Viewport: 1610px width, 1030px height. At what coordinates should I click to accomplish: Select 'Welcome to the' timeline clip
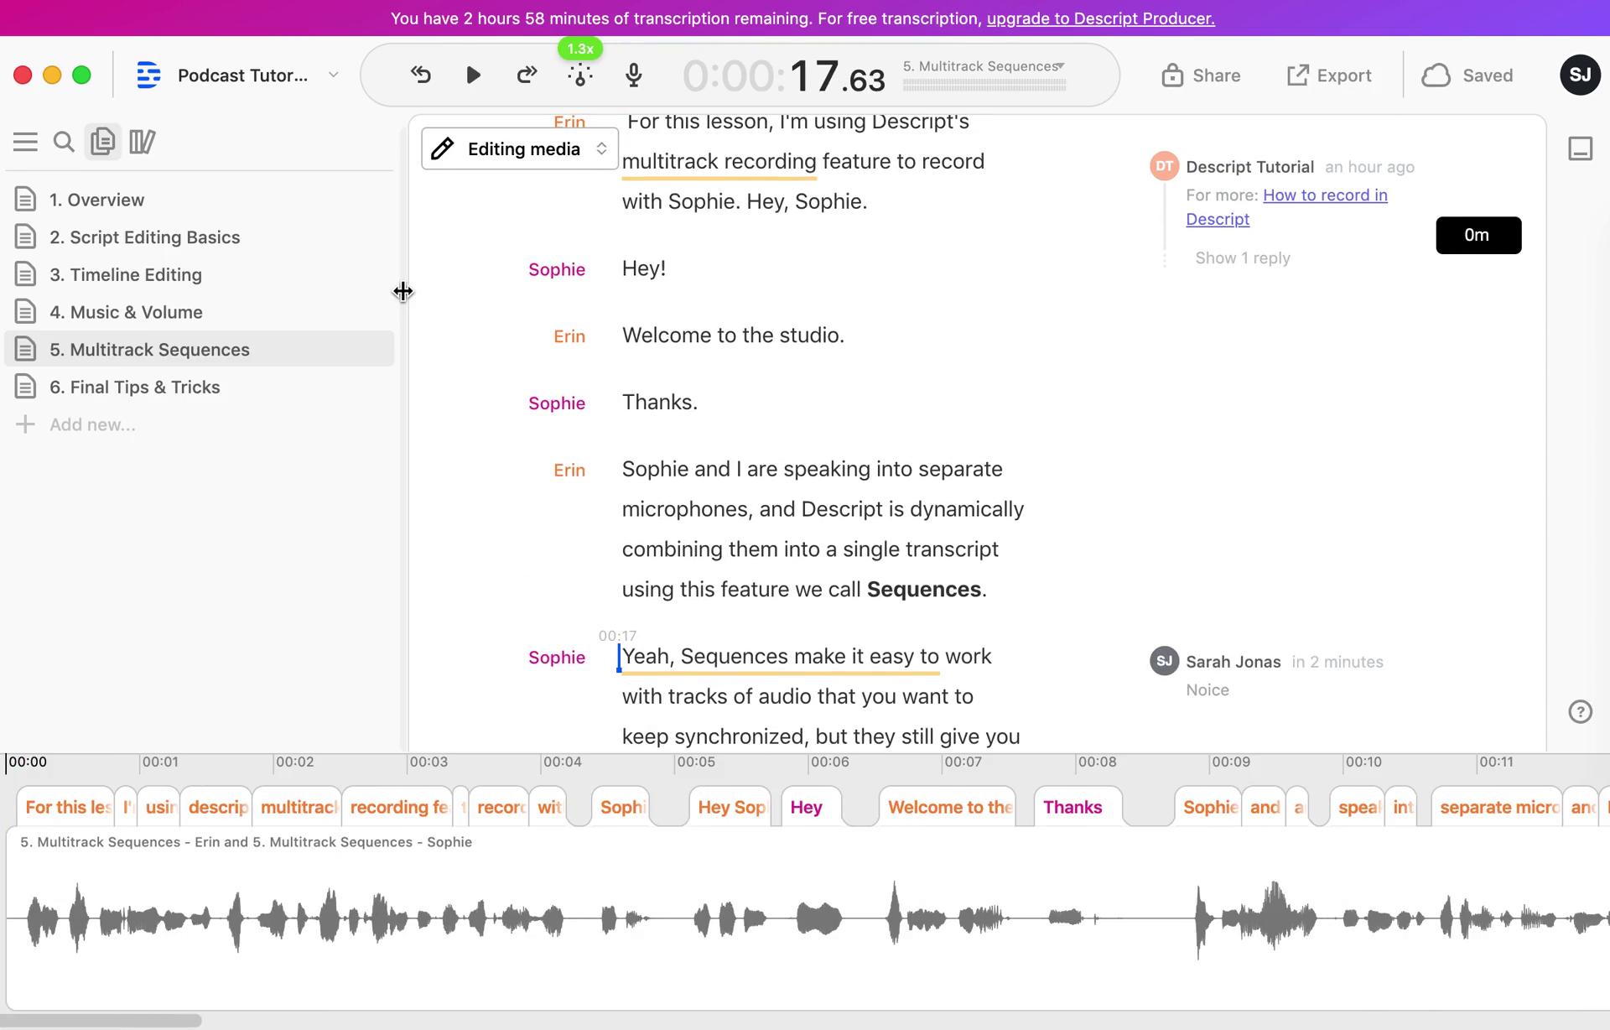[948, 807]
